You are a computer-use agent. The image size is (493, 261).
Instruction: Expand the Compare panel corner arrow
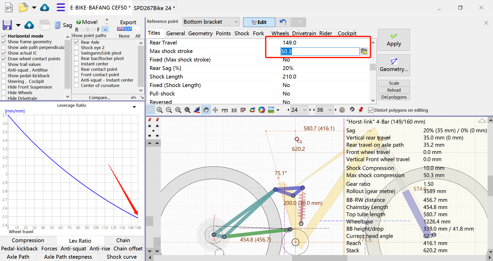pos(142,98)
